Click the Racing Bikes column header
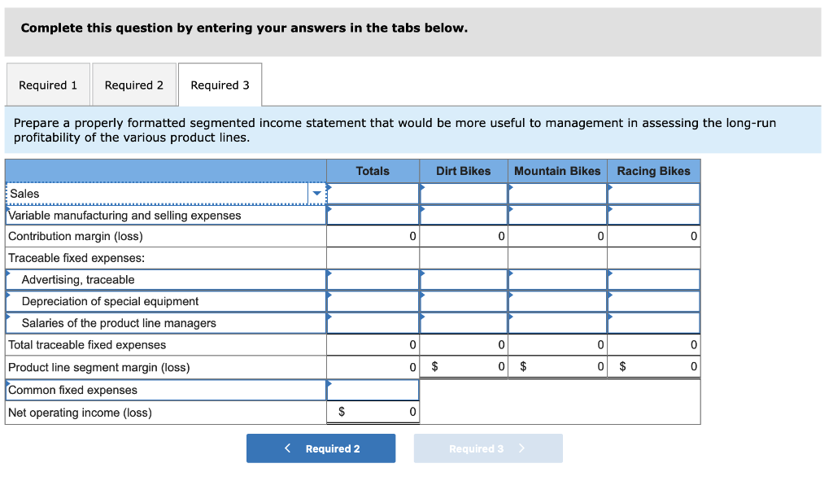This screenshot has height=494, width=833. pyautogui.click(x=653, y=171)
